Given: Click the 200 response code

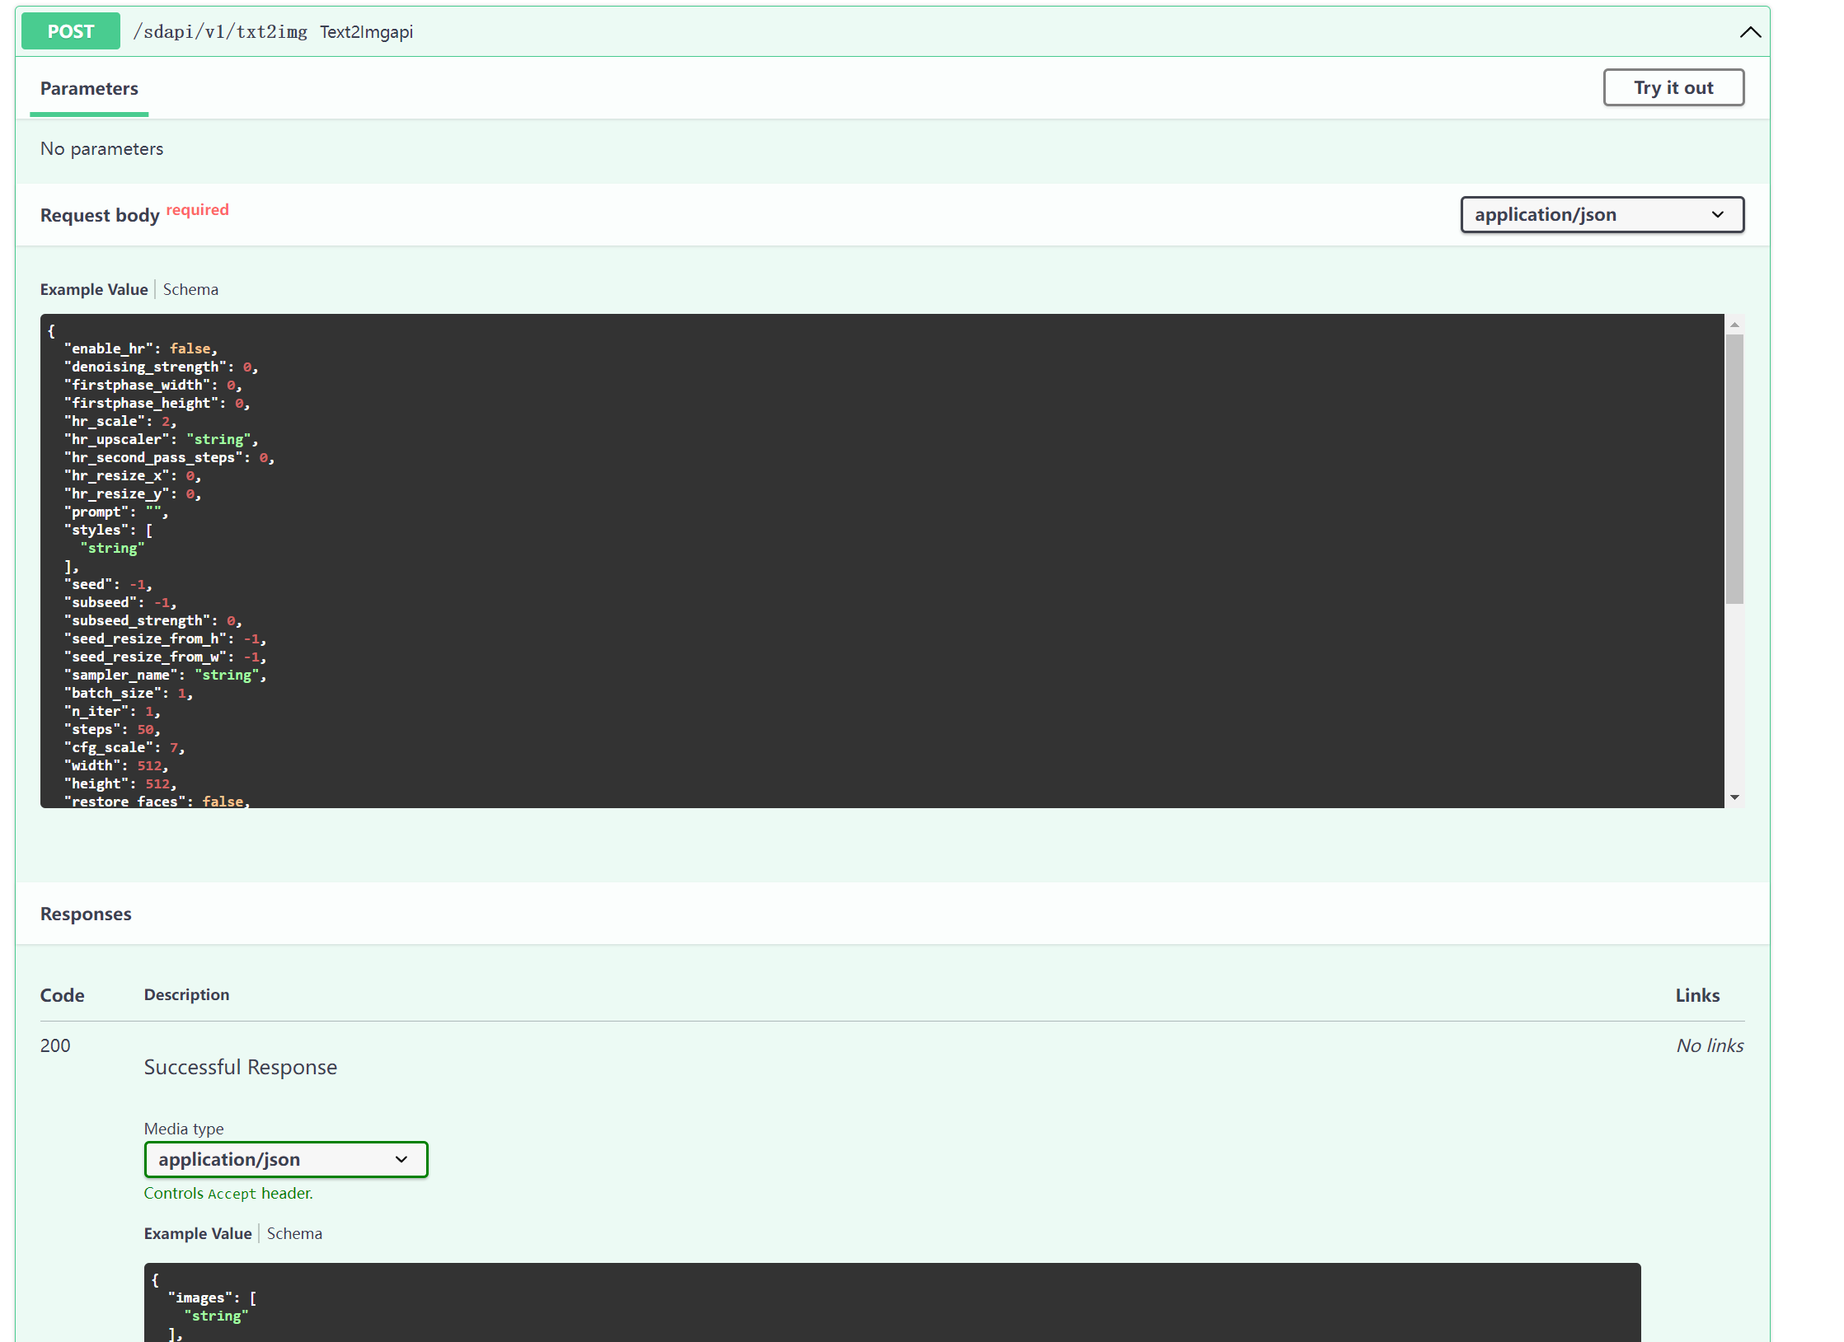Looking at the screenshot, I should click(55, 1045).
